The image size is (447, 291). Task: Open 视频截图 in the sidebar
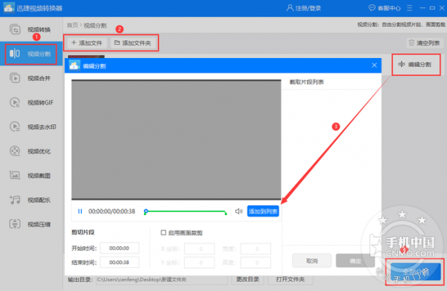tap(31, 176)
